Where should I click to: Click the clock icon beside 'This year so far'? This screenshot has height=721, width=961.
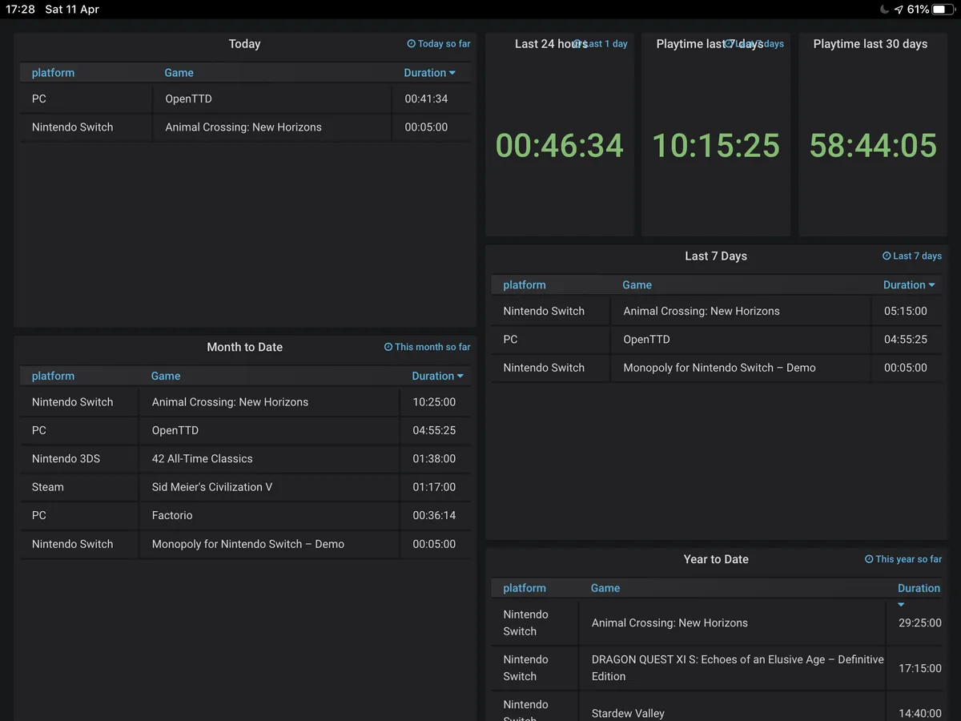click(869, 559)
